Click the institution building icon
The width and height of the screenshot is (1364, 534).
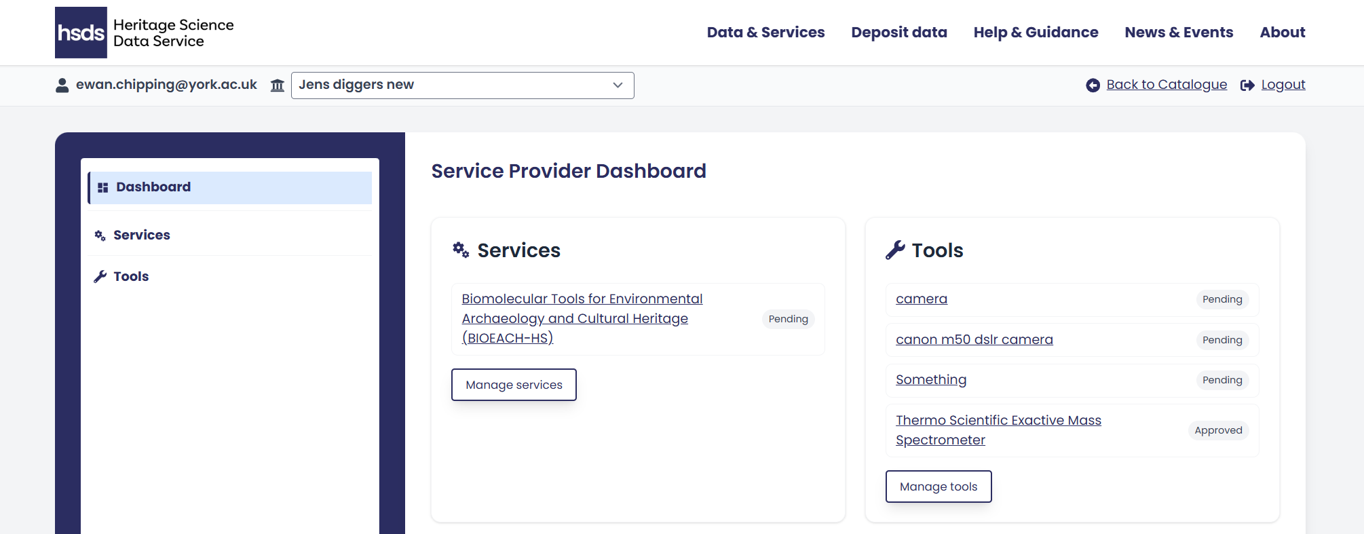[x=278, y=85]
